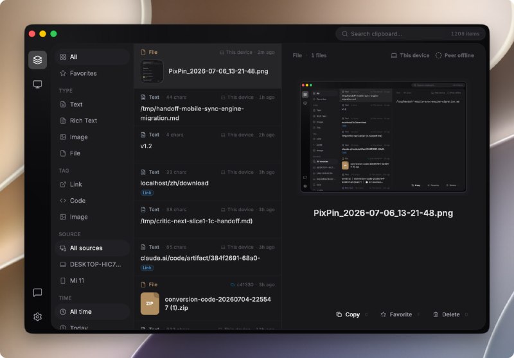Filter by Image under Tag

(92, 217)
